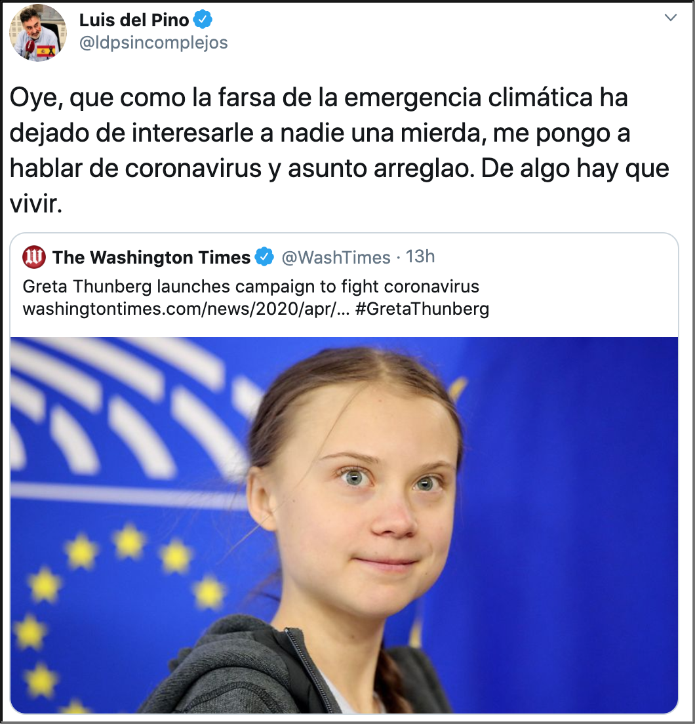Visit the @WashTimes handle
The height and width of the screenshot is (724, 695).
(336, 258)
